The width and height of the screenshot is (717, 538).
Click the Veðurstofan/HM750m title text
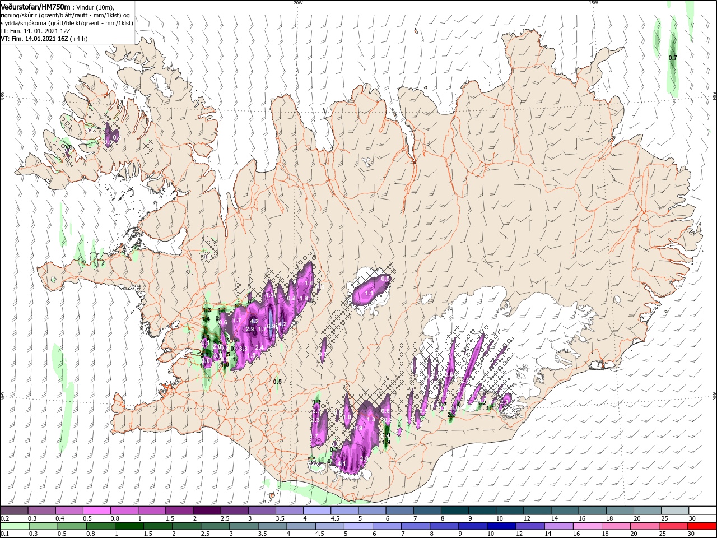pyautogui.click(x=35, y=6)
